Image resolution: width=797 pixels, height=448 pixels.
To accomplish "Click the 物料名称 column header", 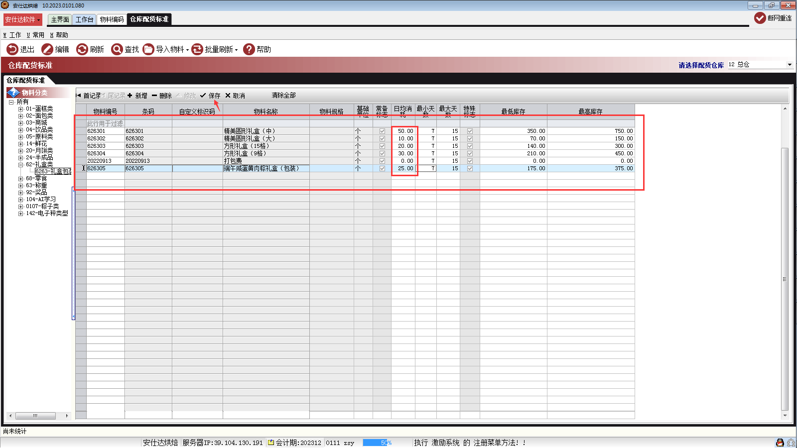I will (266, 112).
